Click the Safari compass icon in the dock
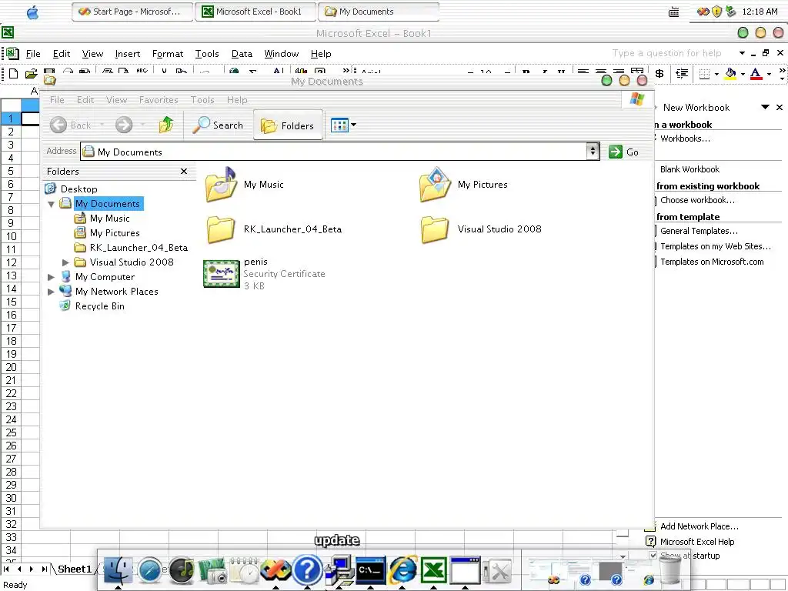The width and height of the screenshot is (788, 591). pyautogui.click(x=150, y=570)
